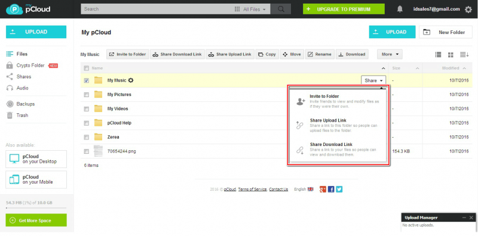478x236 pixels.
Task: Toggle the Share dropdown on My Music
Action: 373,80
